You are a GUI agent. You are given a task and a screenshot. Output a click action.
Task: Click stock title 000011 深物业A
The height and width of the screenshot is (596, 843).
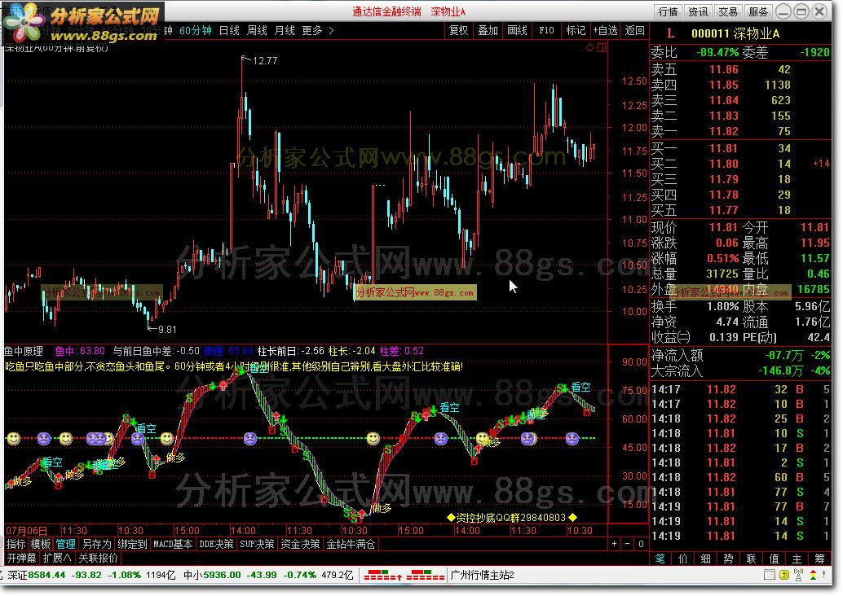pos(735,33)
